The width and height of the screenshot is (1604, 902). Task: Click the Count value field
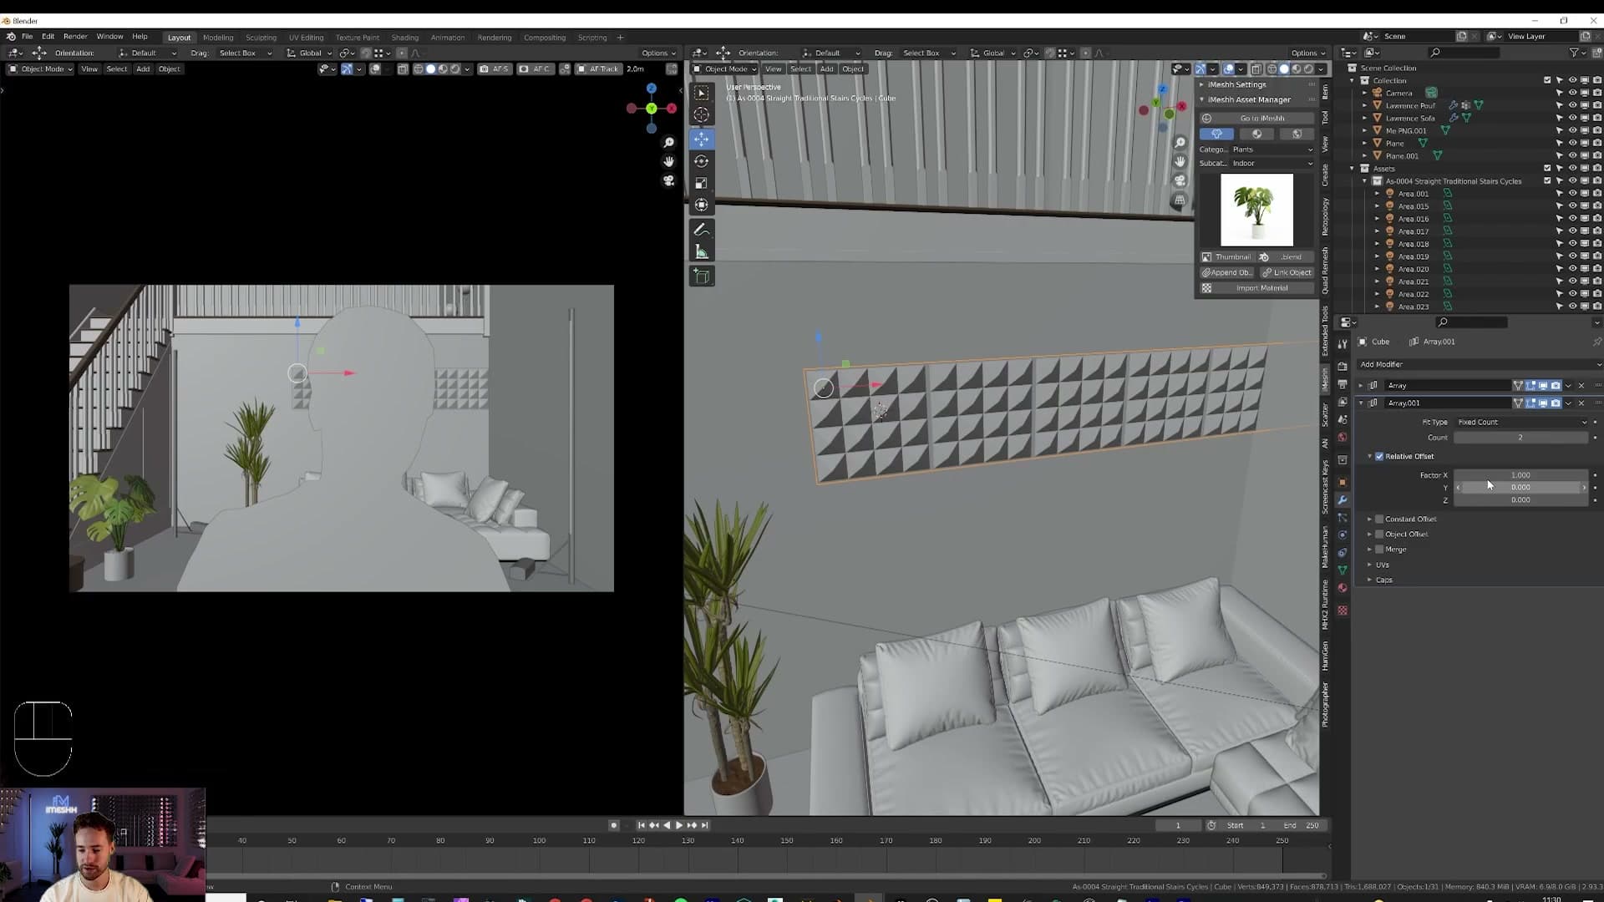click(x=1520, y=438)
